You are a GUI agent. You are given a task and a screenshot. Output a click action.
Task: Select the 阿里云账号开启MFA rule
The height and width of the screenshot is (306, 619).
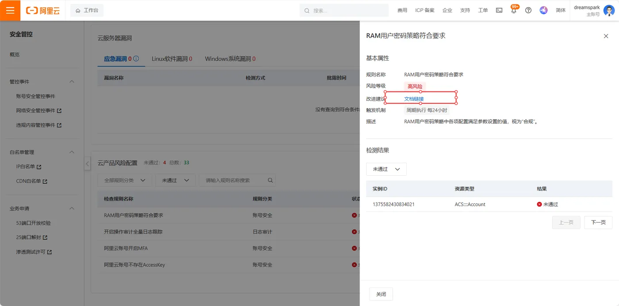[126, 249]
